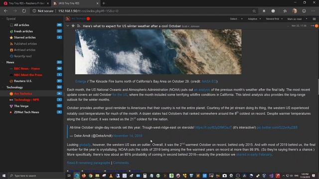Select Fresh articles feed
The height and width of the screenshot is (179, 319).
click(x=23, y=31)
